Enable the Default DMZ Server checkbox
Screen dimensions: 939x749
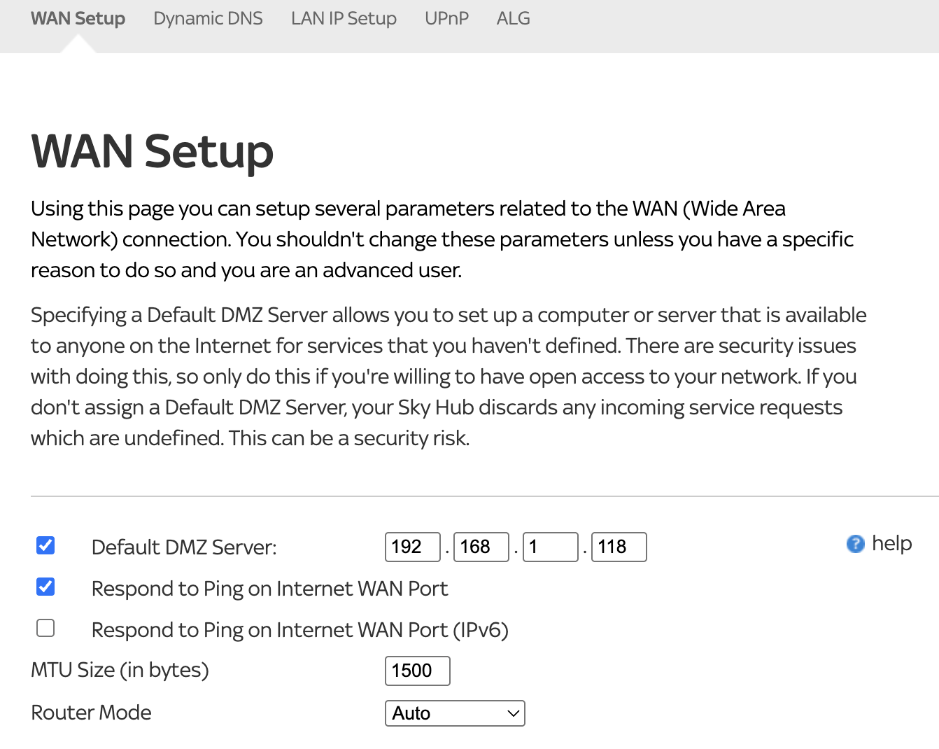click(45, 545)
